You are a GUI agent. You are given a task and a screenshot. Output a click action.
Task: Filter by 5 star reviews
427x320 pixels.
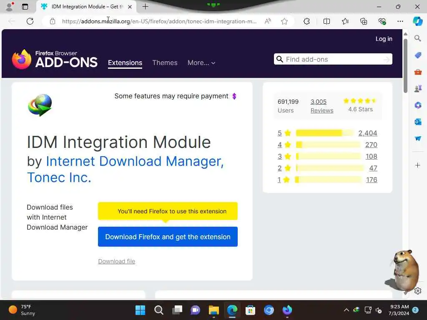[x=284, y=133]
